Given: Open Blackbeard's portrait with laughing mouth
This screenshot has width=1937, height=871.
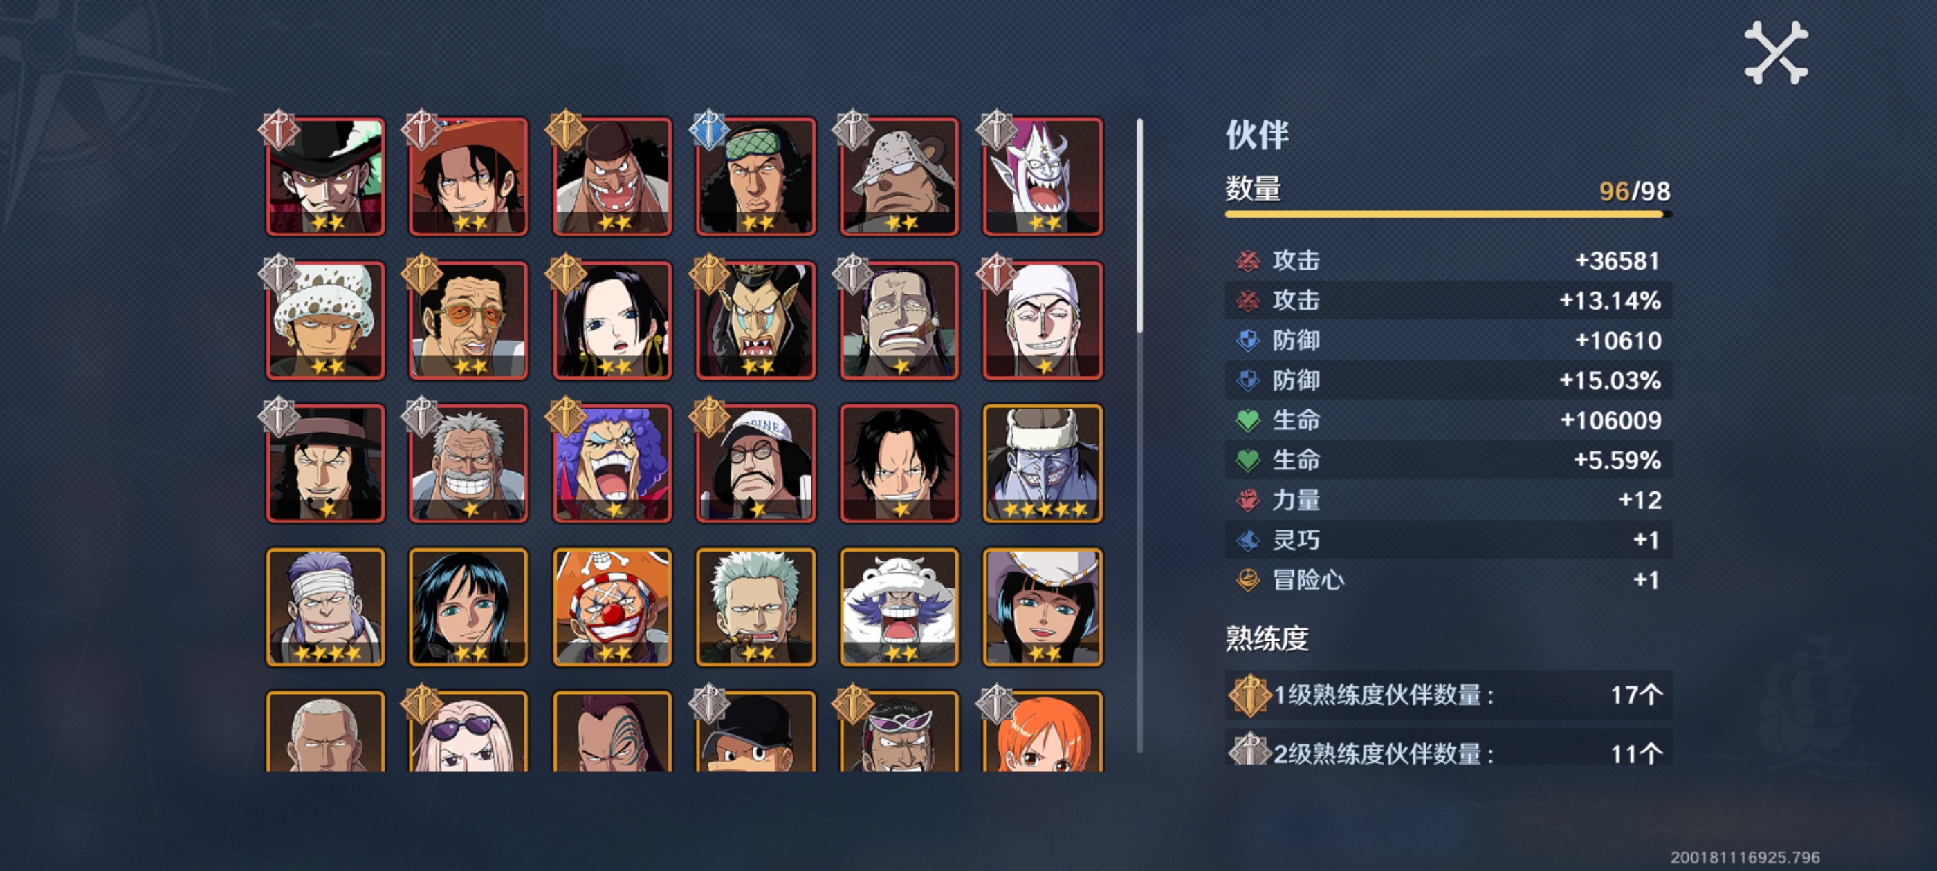Looking at the screenshot, I should click(x=612, y=176).
